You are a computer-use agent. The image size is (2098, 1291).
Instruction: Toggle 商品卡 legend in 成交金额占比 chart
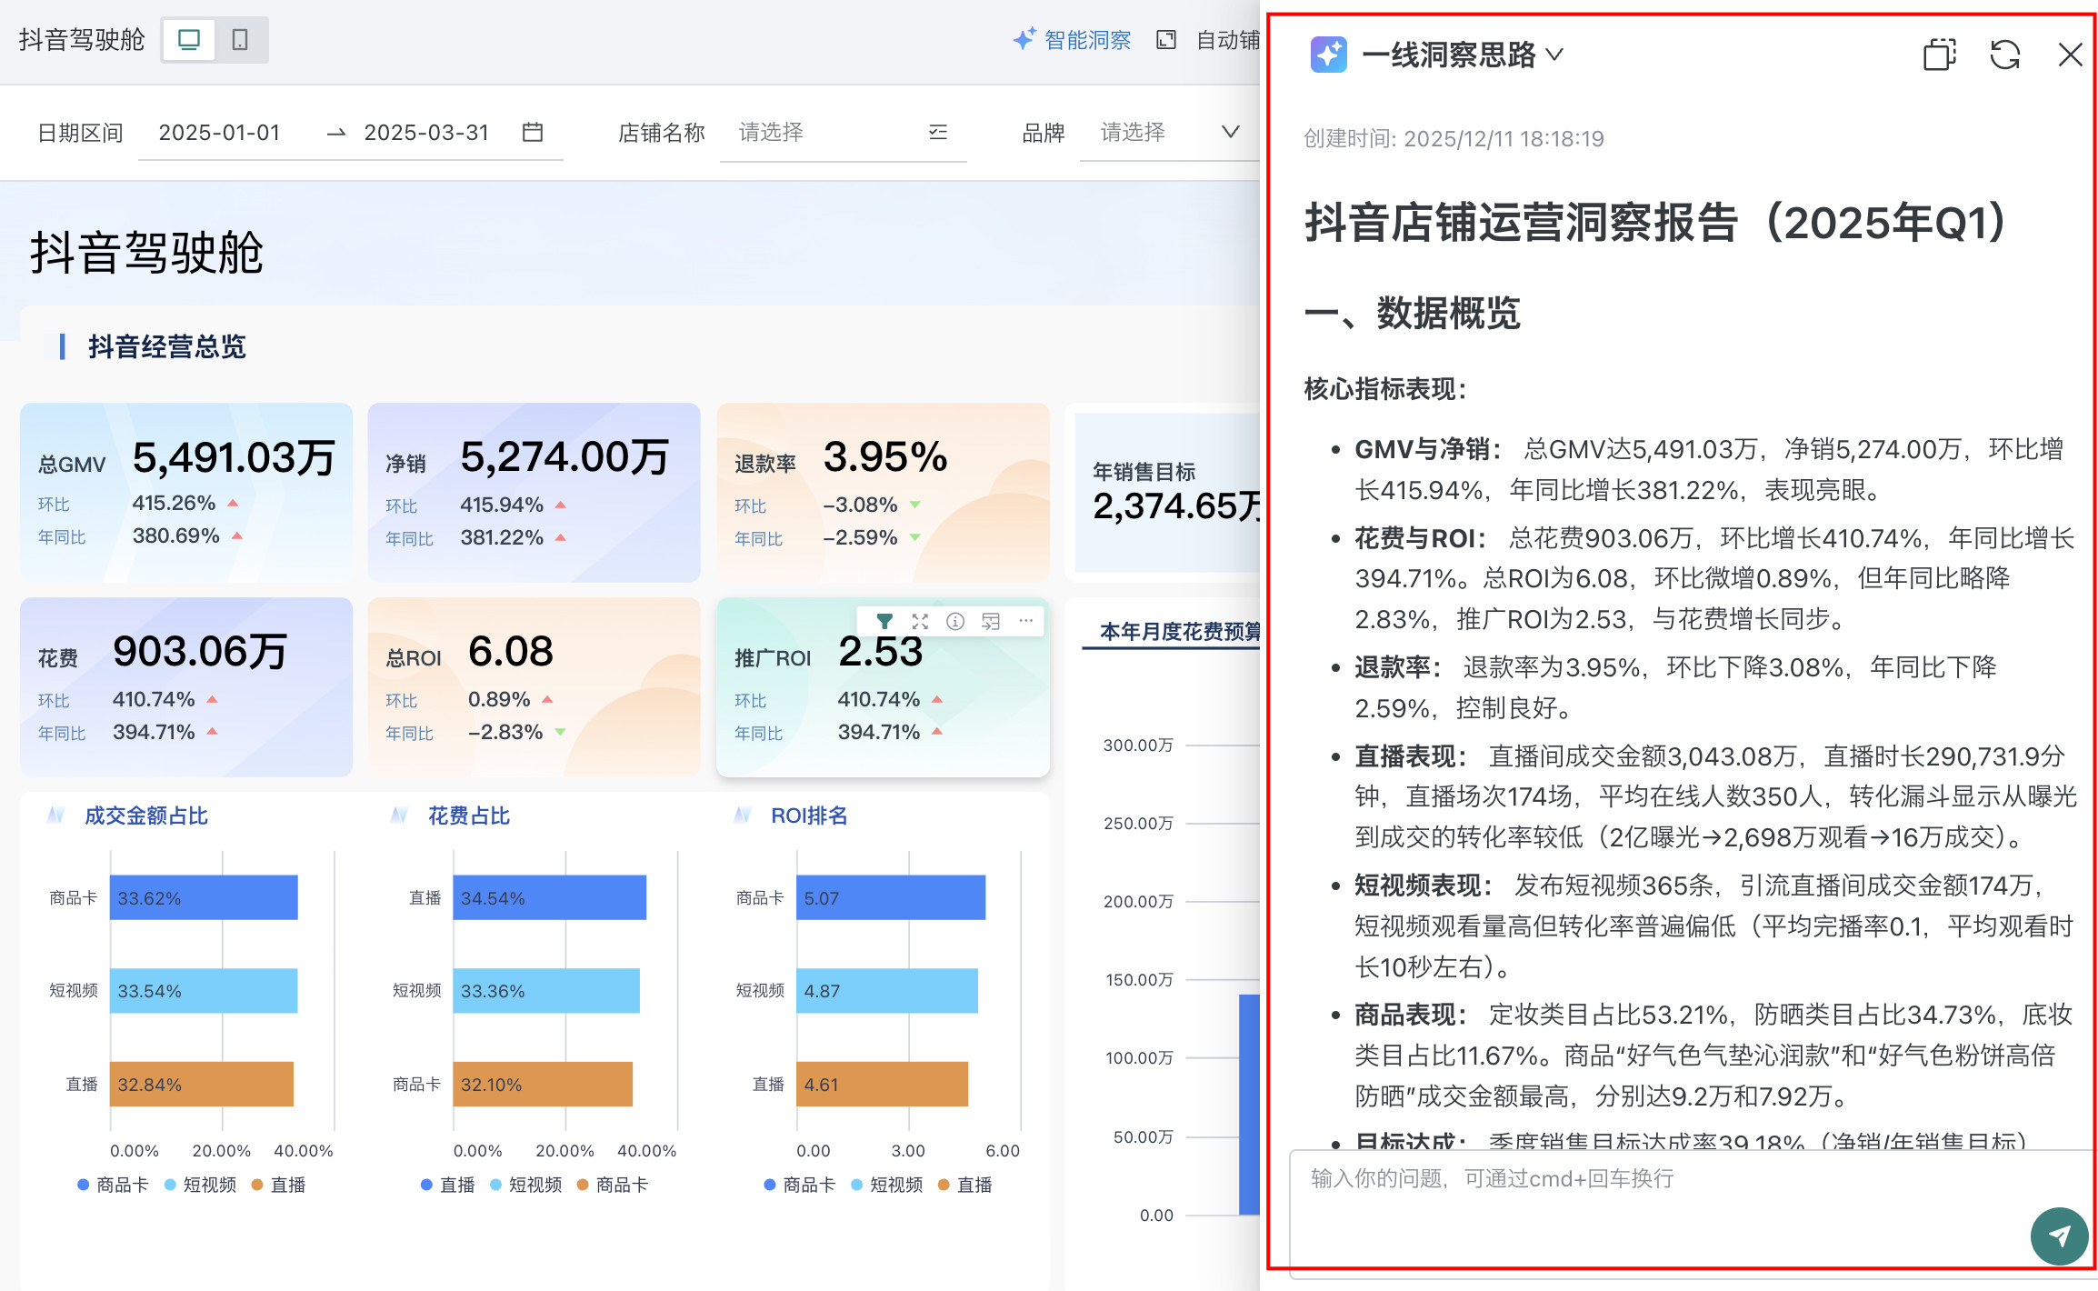coord(113,1185)
